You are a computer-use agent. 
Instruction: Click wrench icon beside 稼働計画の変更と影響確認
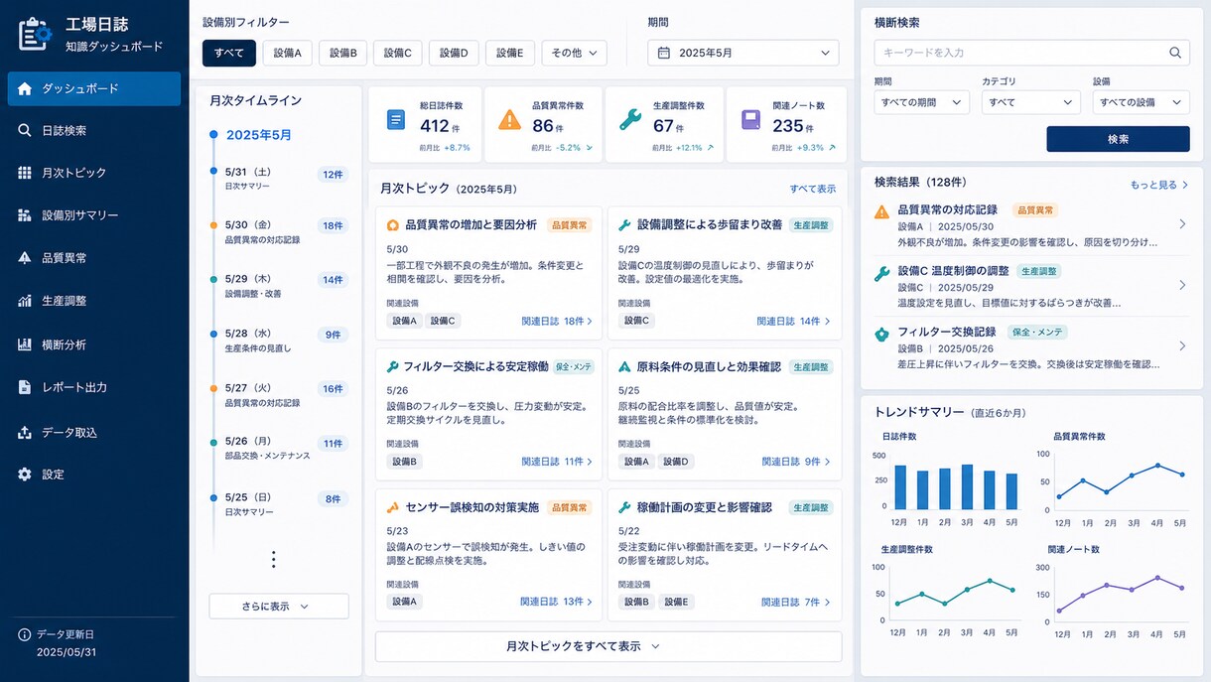pos(624,507)
